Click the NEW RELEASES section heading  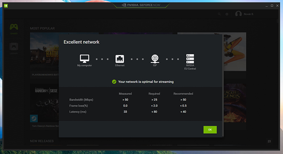(x=42, y=141)
